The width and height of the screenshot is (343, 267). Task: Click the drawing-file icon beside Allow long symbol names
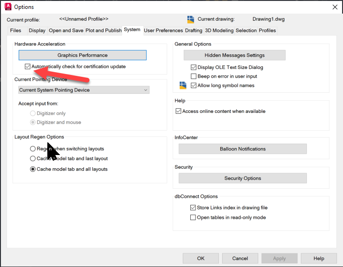(x=183, y=85)
